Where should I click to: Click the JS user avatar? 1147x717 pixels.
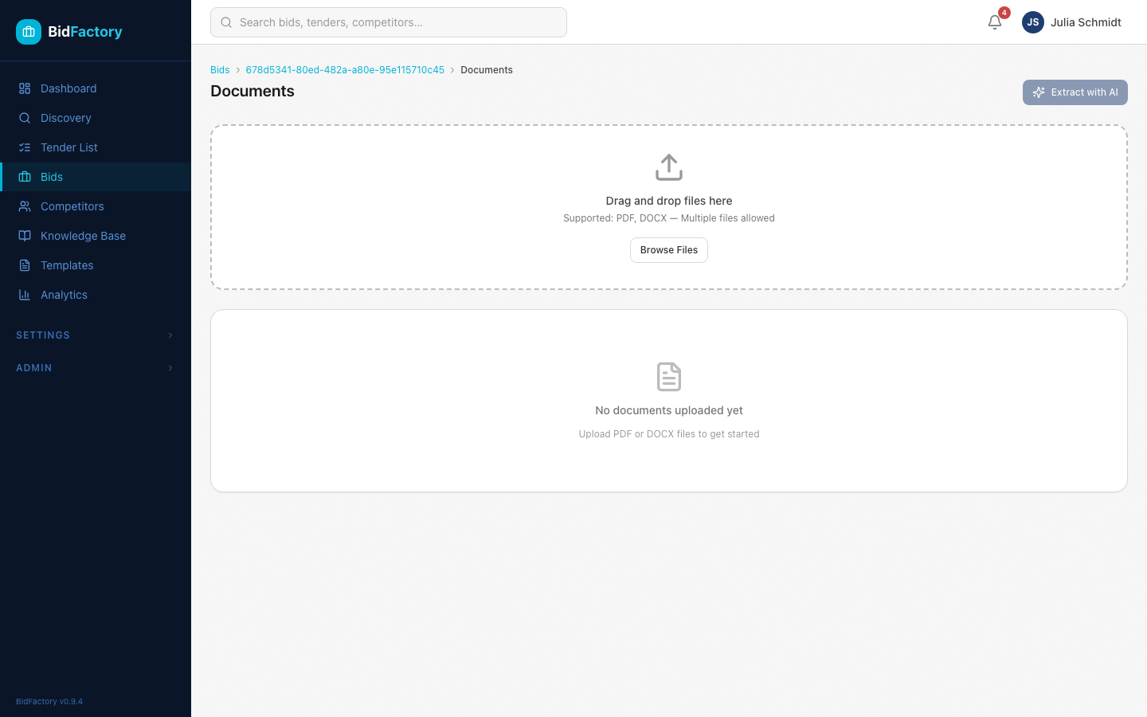(x=1033, y=22)
